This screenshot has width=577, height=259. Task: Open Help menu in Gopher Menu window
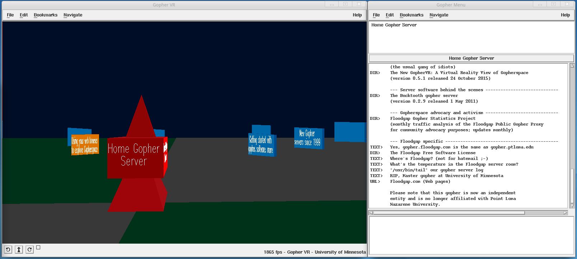[565, 15]
